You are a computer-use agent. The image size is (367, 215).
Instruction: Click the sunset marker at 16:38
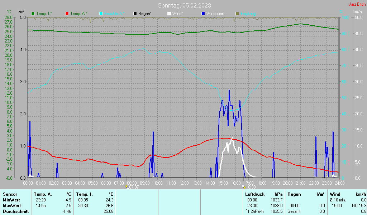tap(244, 187)
